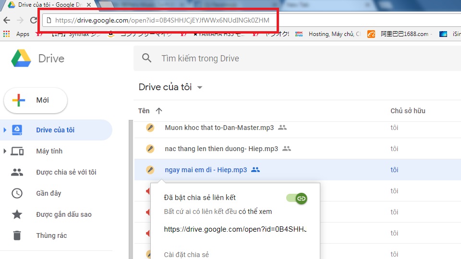The image size is (461, 259).
Task: Expand the Máy tính sidebar tree
Action: pos(5,151)
